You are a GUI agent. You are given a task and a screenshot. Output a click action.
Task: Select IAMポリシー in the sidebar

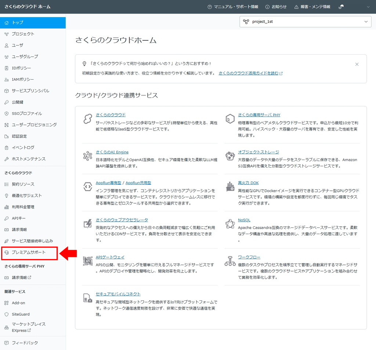33,79
